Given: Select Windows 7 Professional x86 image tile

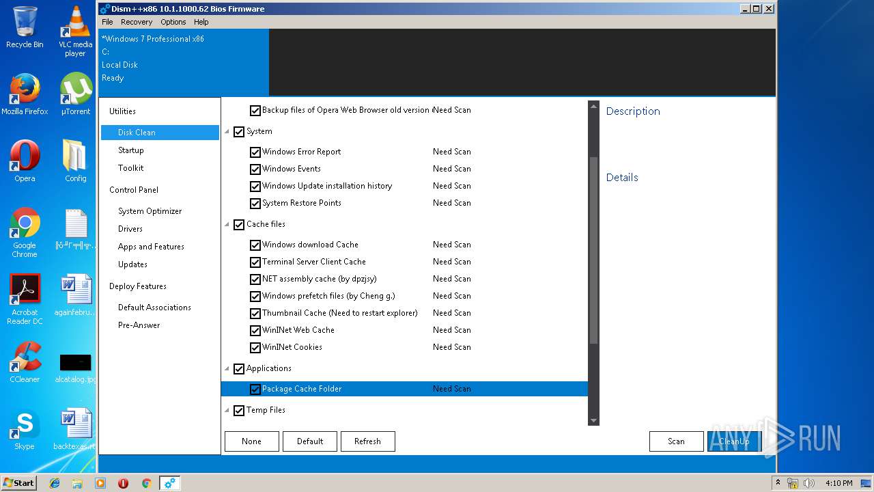Looking at the screenshot, I should [184, 62].
